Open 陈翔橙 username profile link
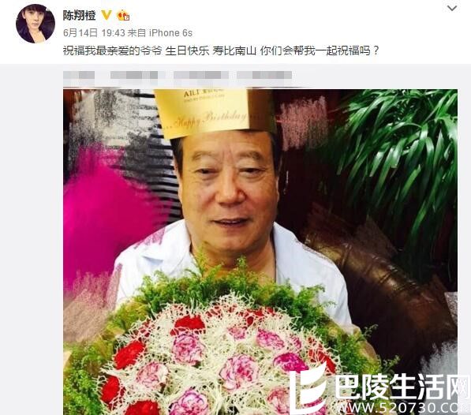This screenshot has width=471, height=415. point(80,15)
